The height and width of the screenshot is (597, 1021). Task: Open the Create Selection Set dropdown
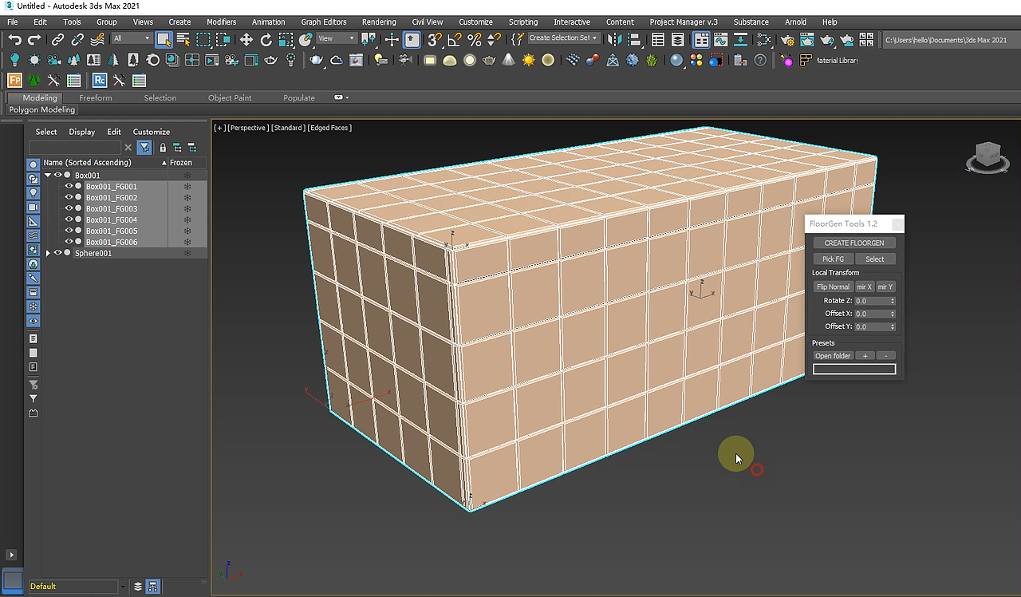click(x=594, y=38)
